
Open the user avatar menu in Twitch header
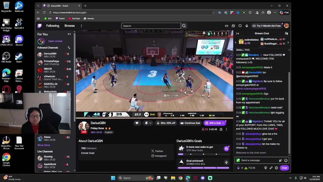(286, 26)
